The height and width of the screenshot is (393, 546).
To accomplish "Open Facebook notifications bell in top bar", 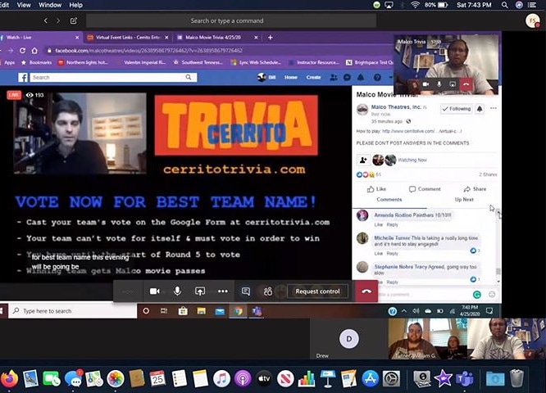I will pos(361,77).
